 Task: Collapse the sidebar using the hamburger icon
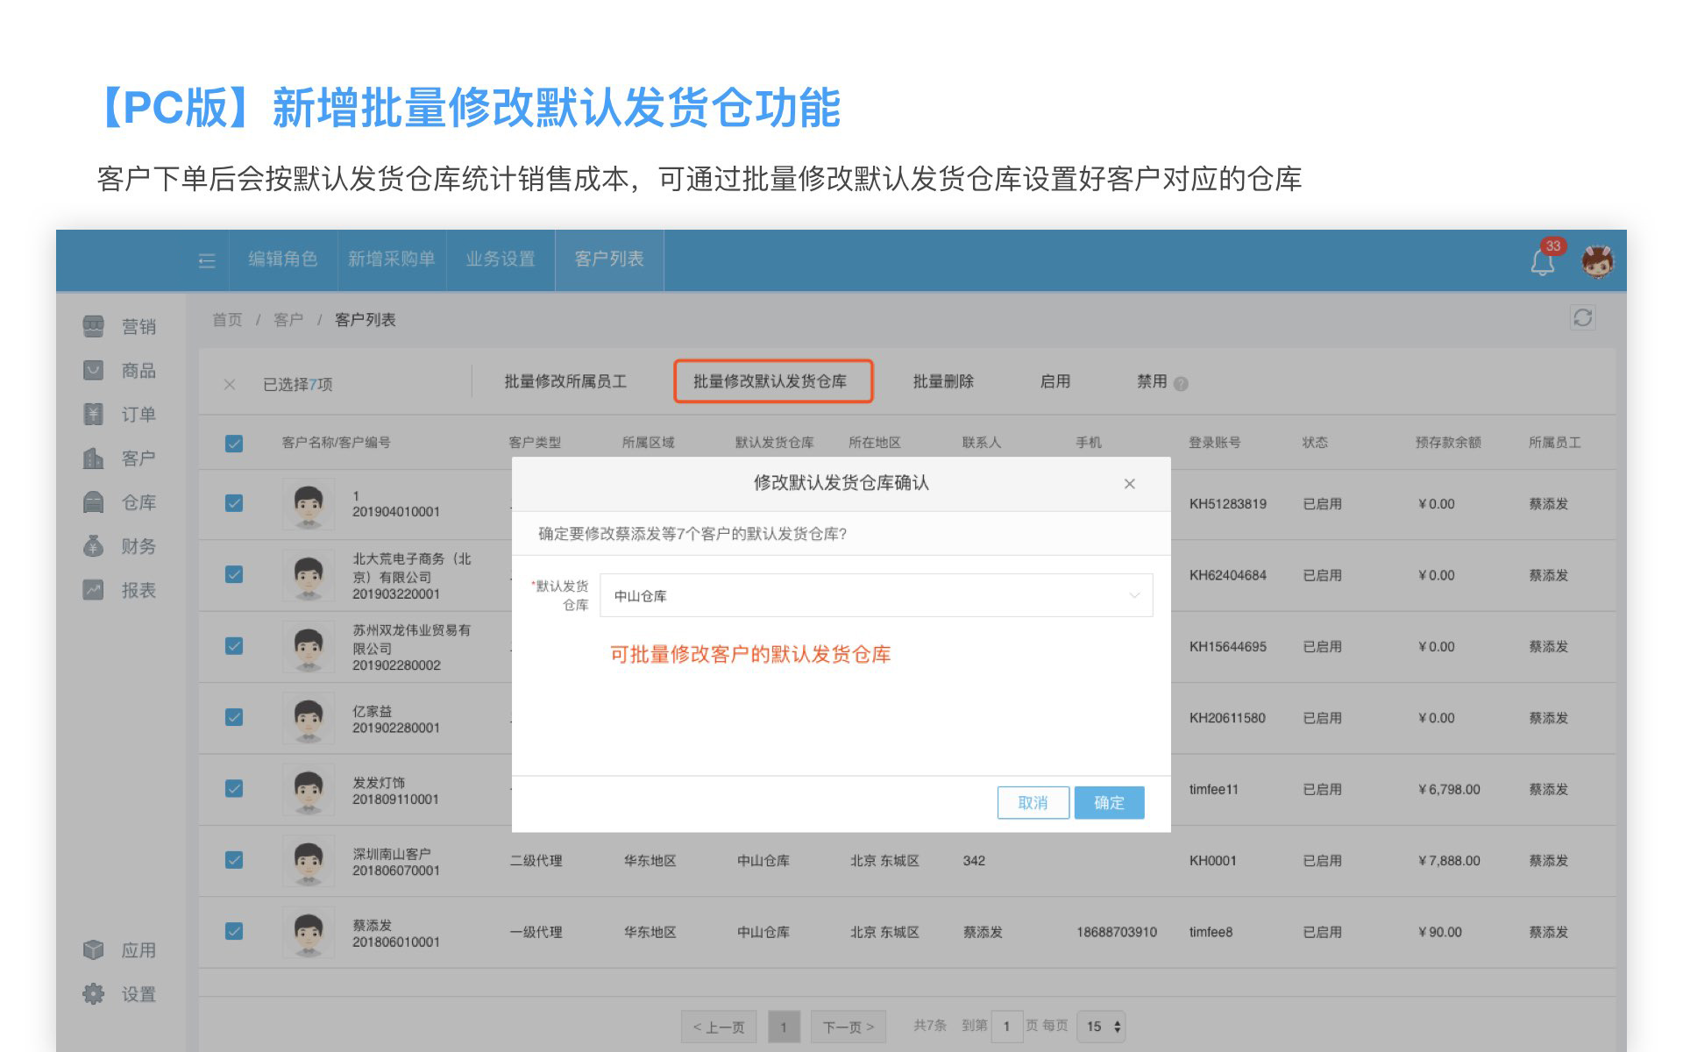(x=207, y=260)
